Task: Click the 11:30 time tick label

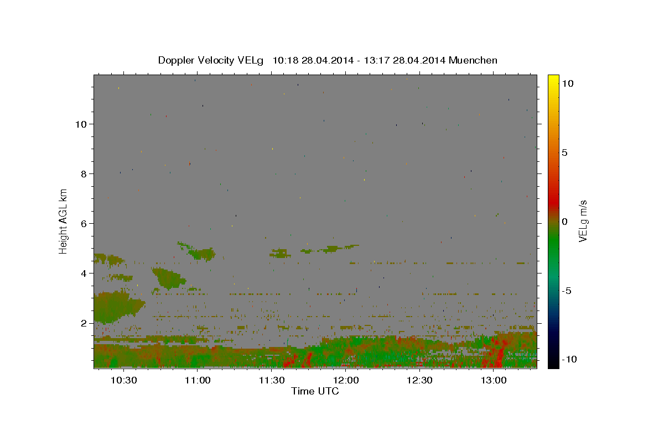Action: tap(271, 381)
